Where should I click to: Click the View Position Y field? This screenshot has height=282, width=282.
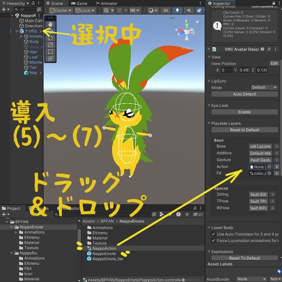click(x=245, y=70)
